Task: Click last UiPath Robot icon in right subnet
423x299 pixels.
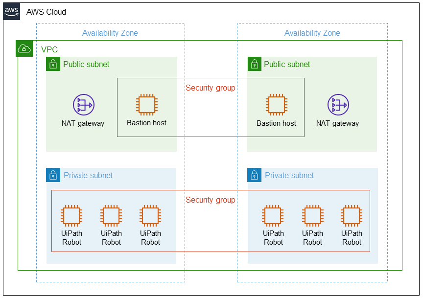Action: (352, 216)
